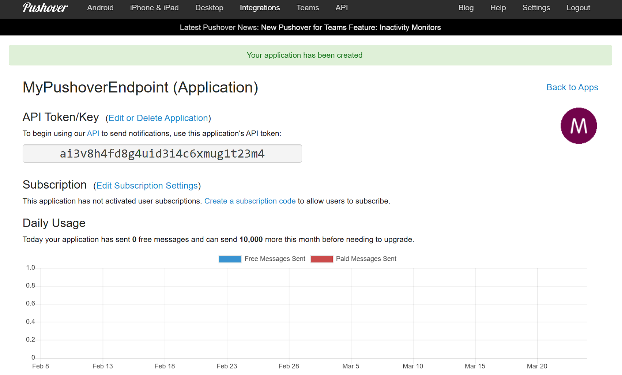
Task: Open Edit Subscription Settings
Action: (147, 186)
